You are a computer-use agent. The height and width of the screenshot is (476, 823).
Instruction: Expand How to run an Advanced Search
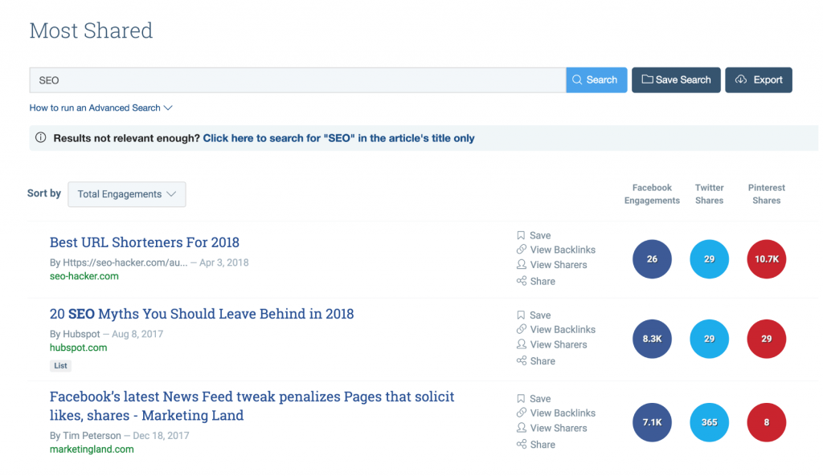pyautogui.click(x=100, y=108)
